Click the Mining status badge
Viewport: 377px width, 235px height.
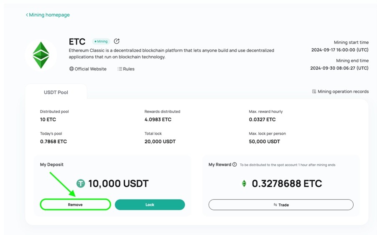(x=101, y=42)
